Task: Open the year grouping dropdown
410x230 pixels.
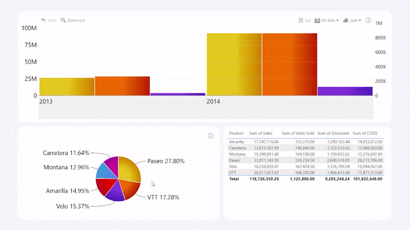Action: point(352,20)
